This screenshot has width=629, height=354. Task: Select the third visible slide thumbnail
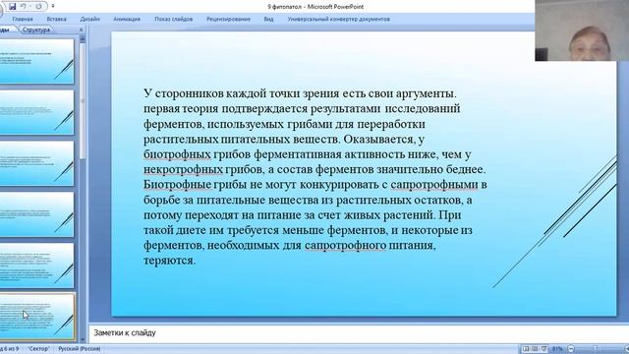click(36, 163)
